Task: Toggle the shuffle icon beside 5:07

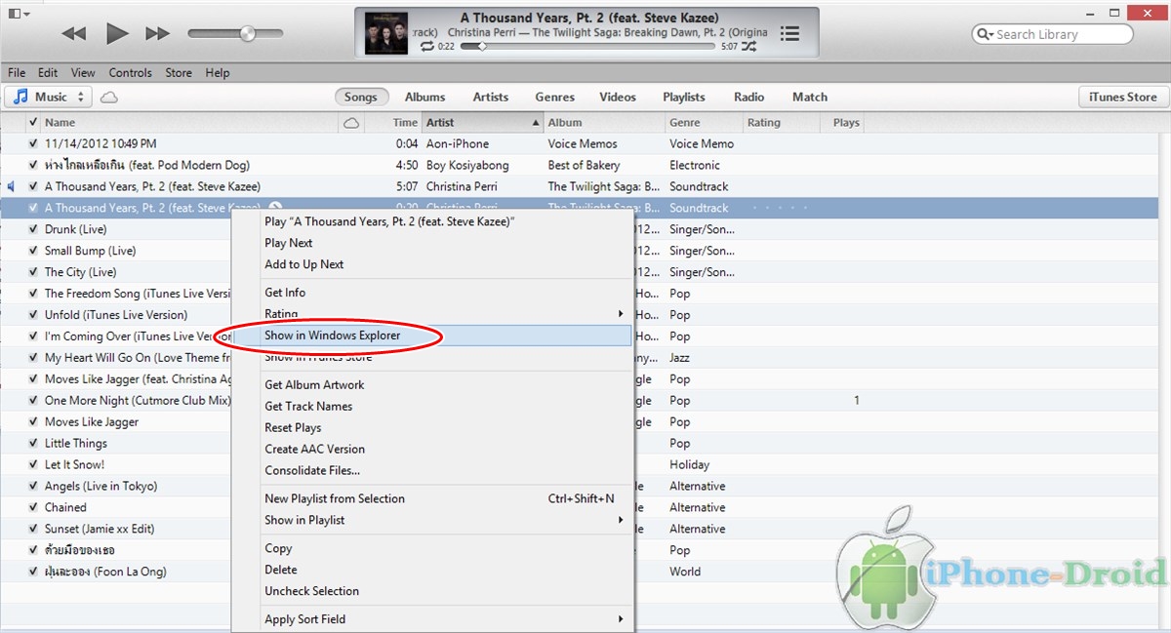Action: [x=748, y=46]
